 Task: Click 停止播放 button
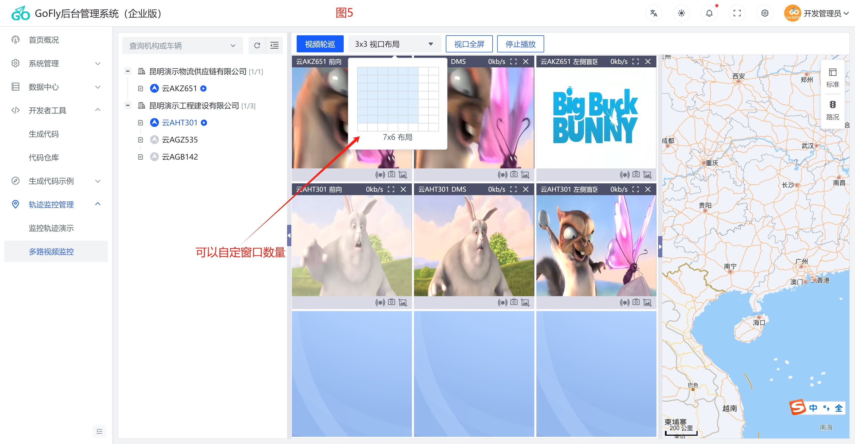pos(520,44)
